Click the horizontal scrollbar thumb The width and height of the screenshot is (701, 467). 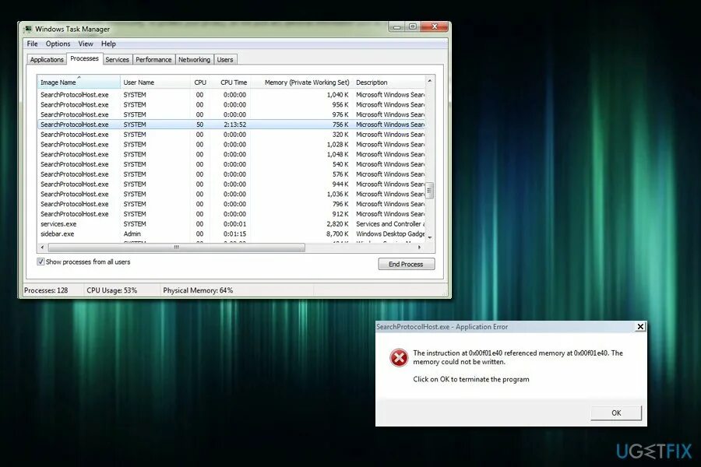pos(177,248)
